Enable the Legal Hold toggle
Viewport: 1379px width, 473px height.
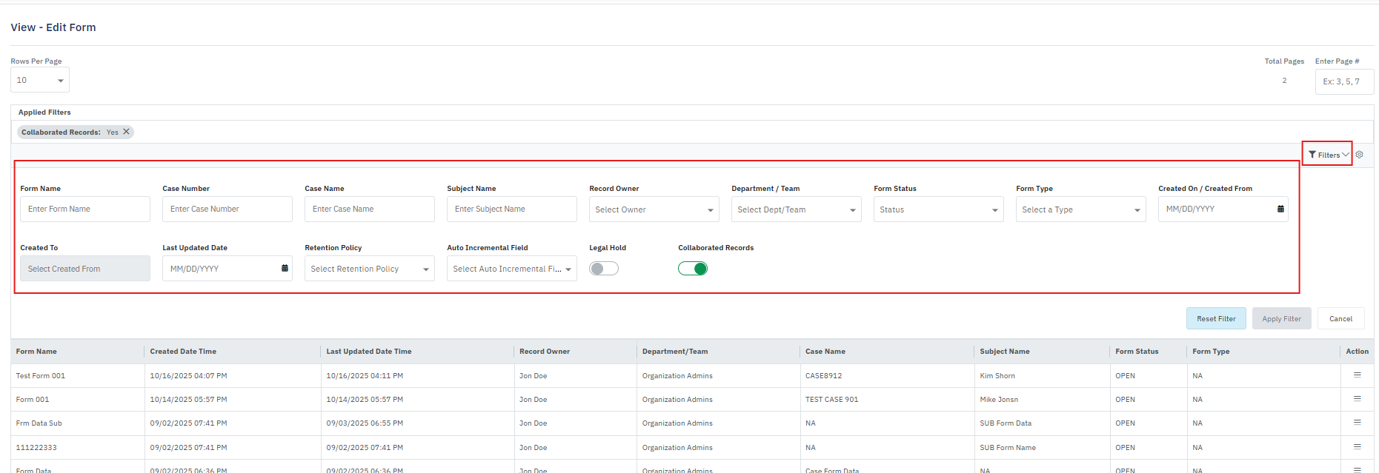click(603, 269)
